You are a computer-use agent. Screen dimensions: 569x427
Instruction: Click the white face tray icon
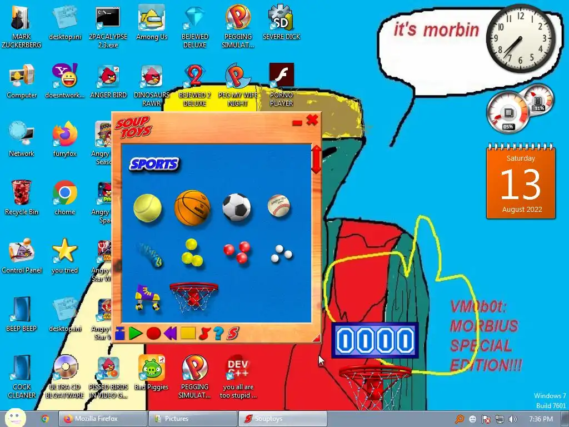click(472, 419)
